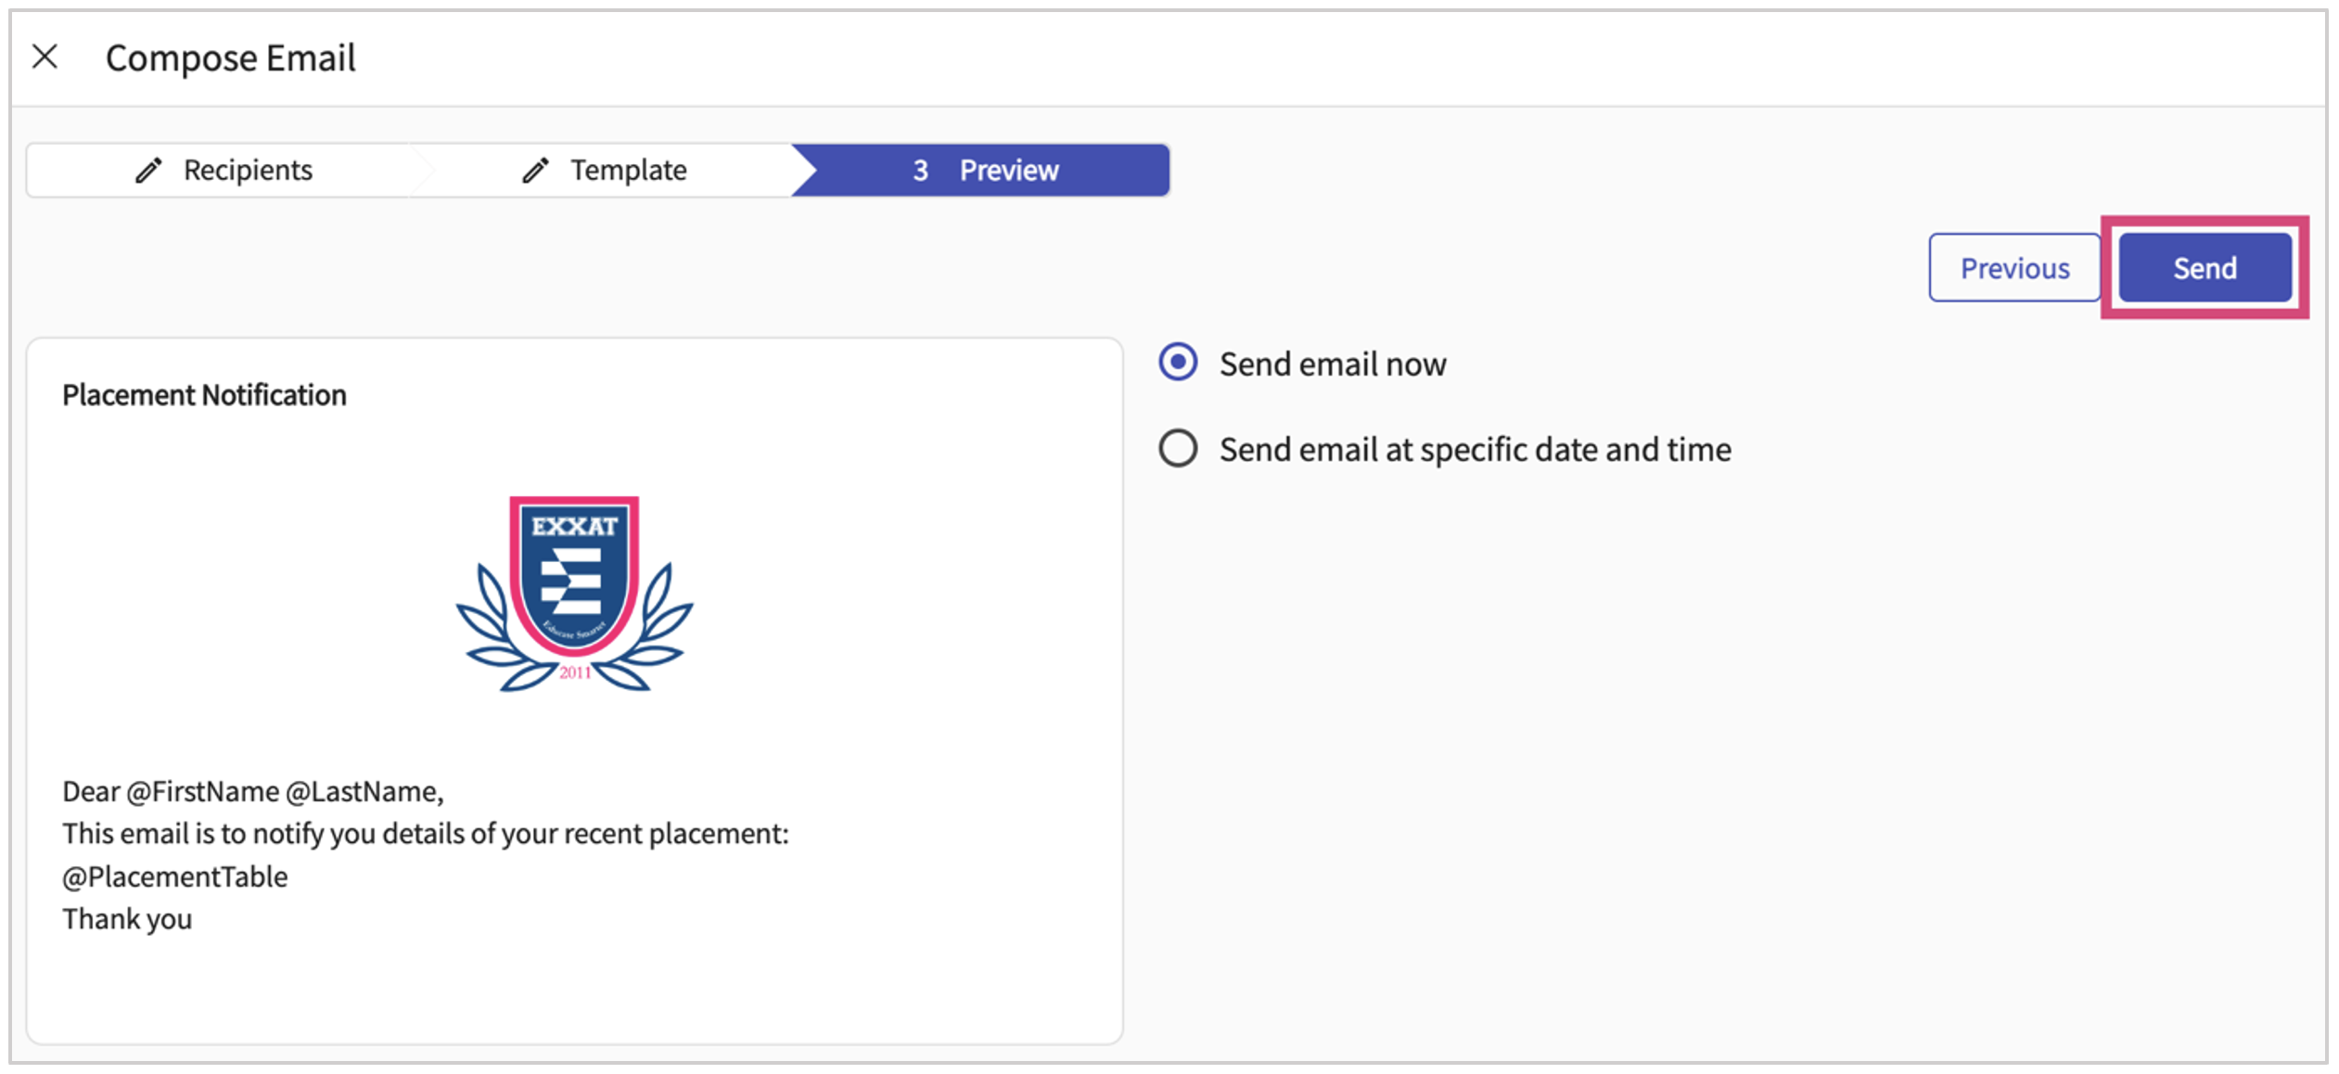Screen dimensions: 2339x1074
Task: Click the 'Send email now' label text
Action: [1332, 364]
